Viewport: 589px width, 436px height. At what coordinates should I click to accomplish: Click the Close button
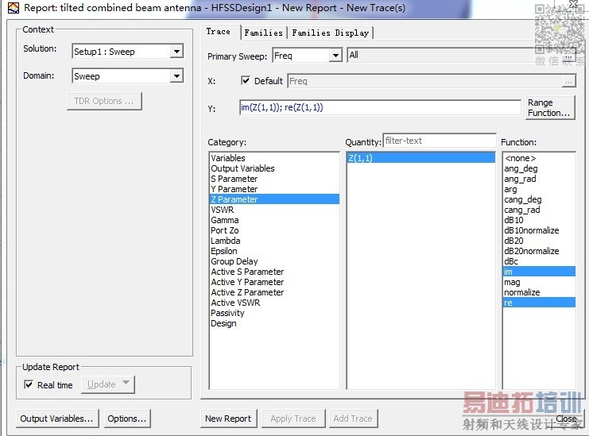tap(566, 419)
